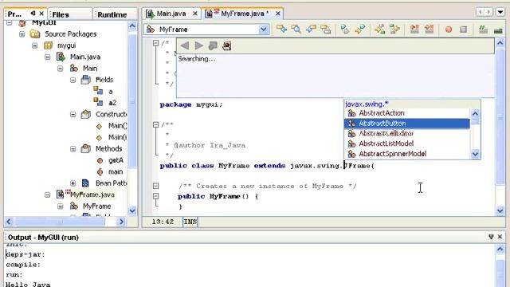
Task: Collapse the Methods node
Action: coord(73,149)
